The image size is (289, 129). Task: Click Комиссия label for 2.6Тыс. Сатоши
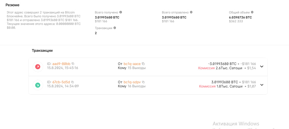click(x=207, y=68)
